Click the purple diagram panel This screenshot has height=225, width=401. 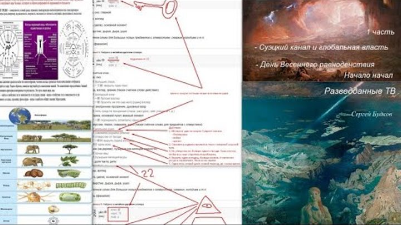(x=41, y=50)
